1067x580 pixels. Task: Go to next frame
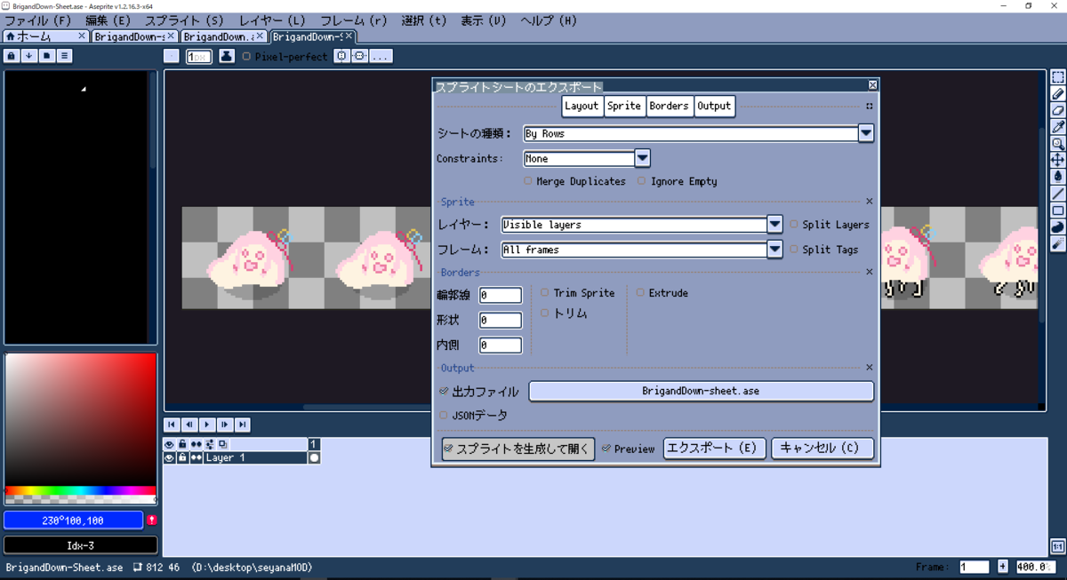pyautogui.click(x=225, y=425)
